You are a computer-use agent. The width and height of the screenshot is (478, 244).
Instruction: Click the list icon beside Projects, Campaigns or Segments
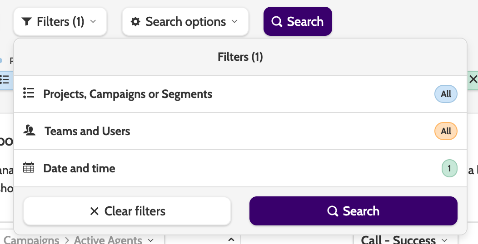point(29,94)
